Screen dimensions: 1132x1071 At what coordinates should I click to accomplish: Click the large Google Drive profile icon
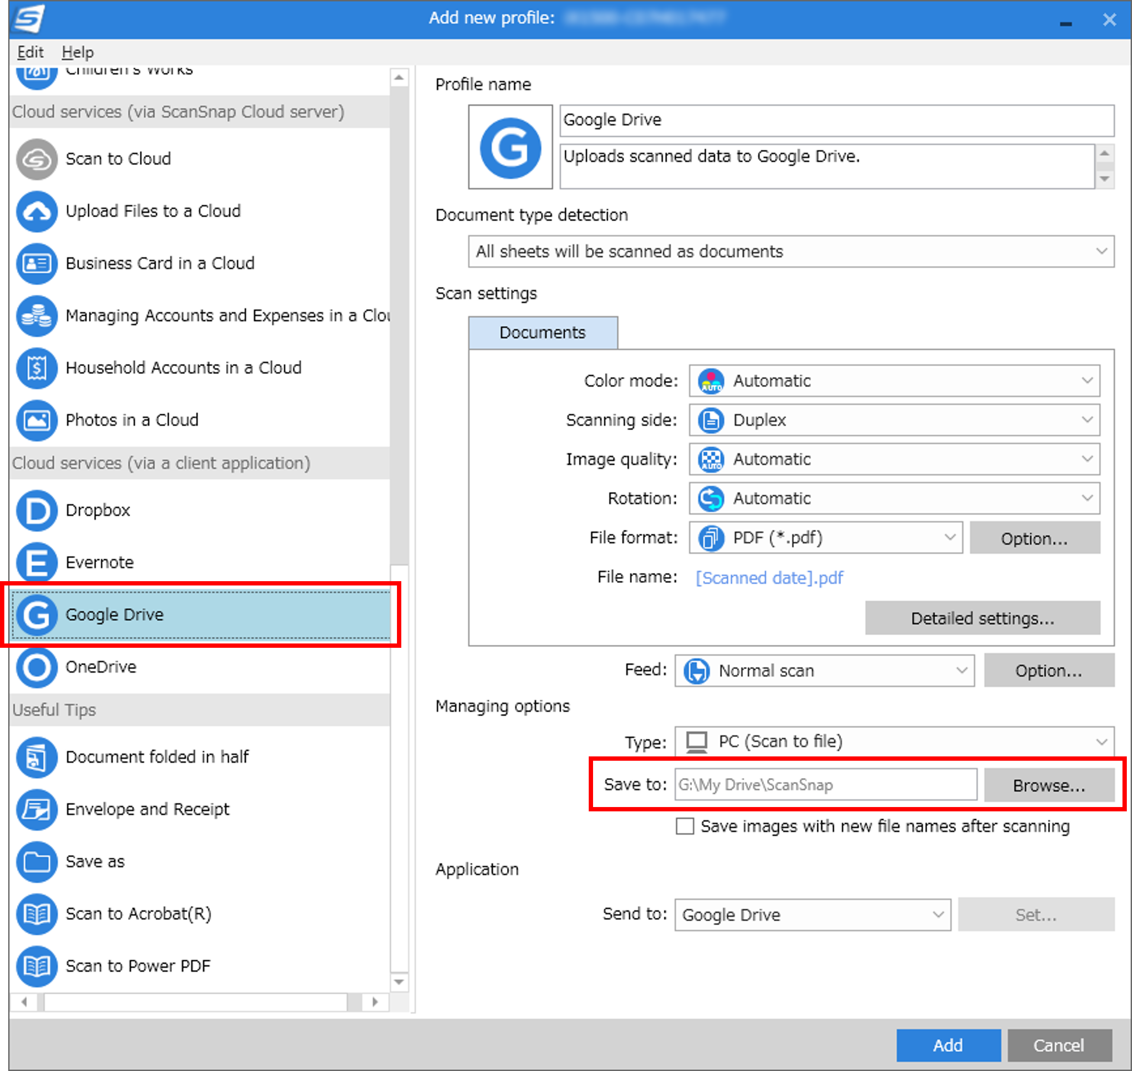510,147
